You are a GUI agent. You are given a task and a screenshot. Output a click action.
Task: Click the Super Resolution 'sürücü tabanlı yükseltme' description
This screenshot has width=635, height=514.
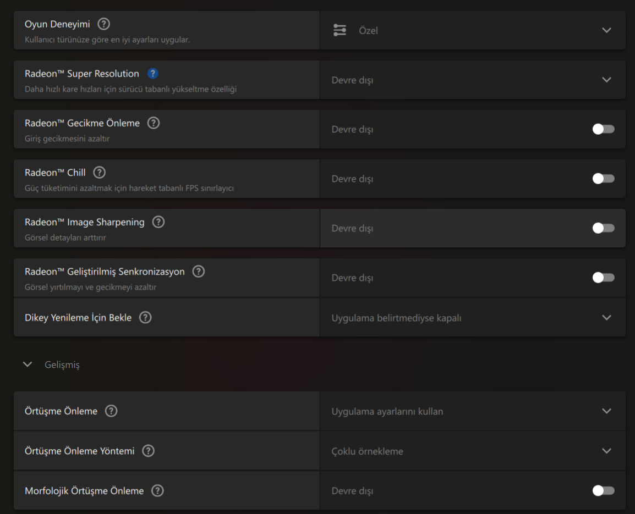coord(131,89)
